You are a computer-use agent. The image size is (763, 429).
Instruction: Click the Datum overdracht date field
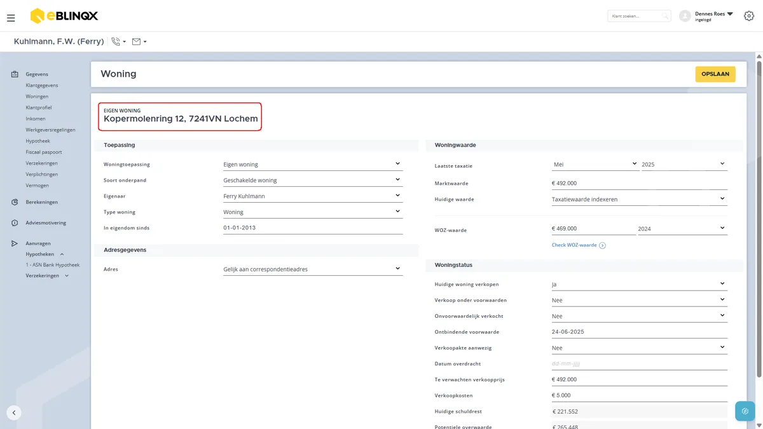coord(639,364)
